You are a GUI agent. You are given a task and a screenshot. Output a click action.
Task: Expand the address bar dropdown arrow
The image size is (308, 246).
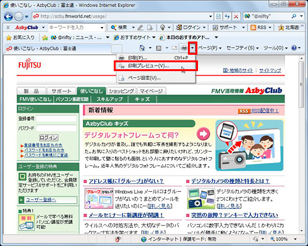point(211,16)
